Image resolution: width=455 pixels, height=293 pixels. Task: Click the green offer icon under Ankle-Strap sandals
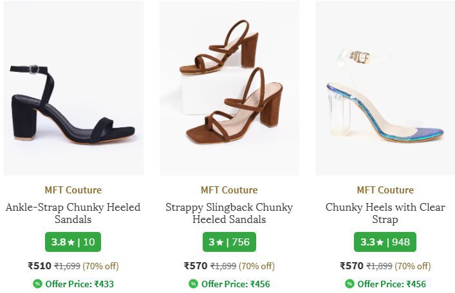(37, 284)
